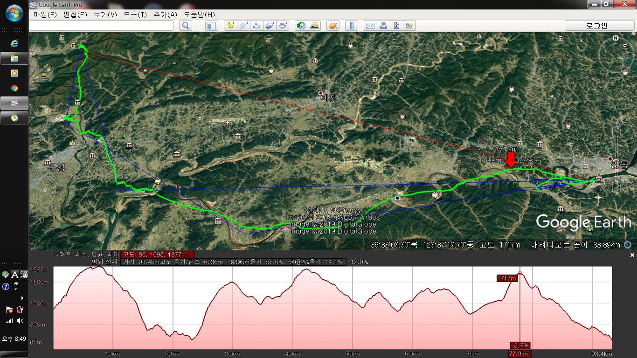Open the green uTorrent taskbar icon
637x358 pixels.
[x=14, y=118]
